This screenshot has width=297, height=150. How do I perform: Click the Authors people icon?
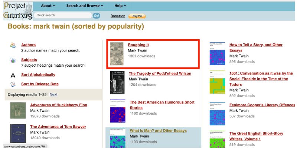[13, 45]
